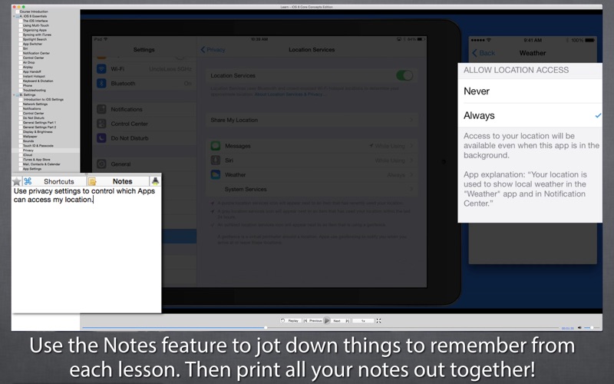Open the Air Drop lesson
This screenshot has width=614, height=384.
[28, 62]
